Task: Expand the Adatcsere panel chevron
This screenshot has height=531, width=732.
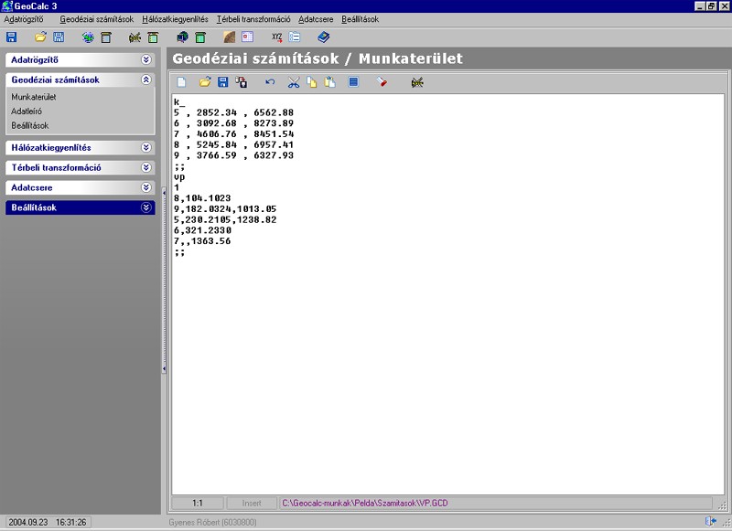Action: [x=146, y=187]
